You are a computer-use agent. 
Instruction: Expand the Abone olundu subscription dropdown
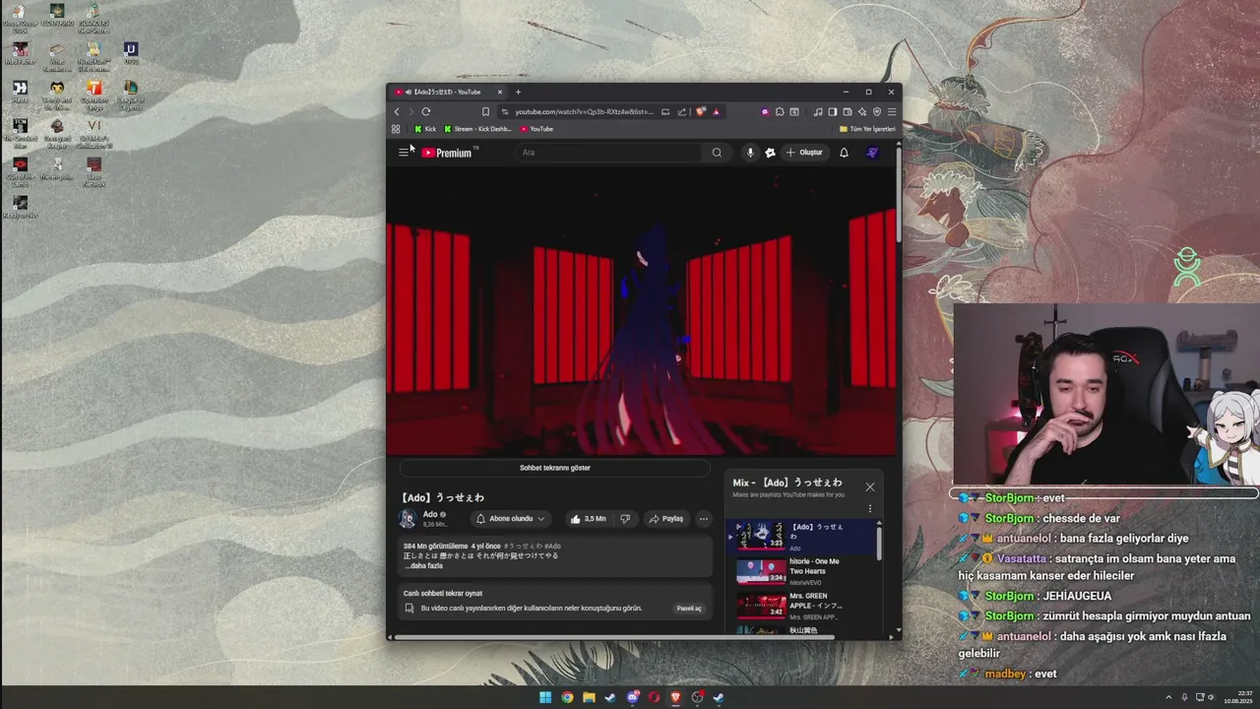click(x=510, y=519)
